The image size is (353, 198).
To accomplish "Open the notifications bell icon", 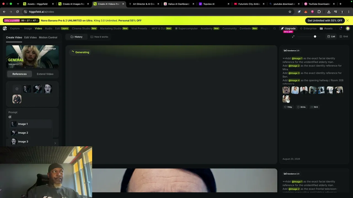I will coord(341,28).
